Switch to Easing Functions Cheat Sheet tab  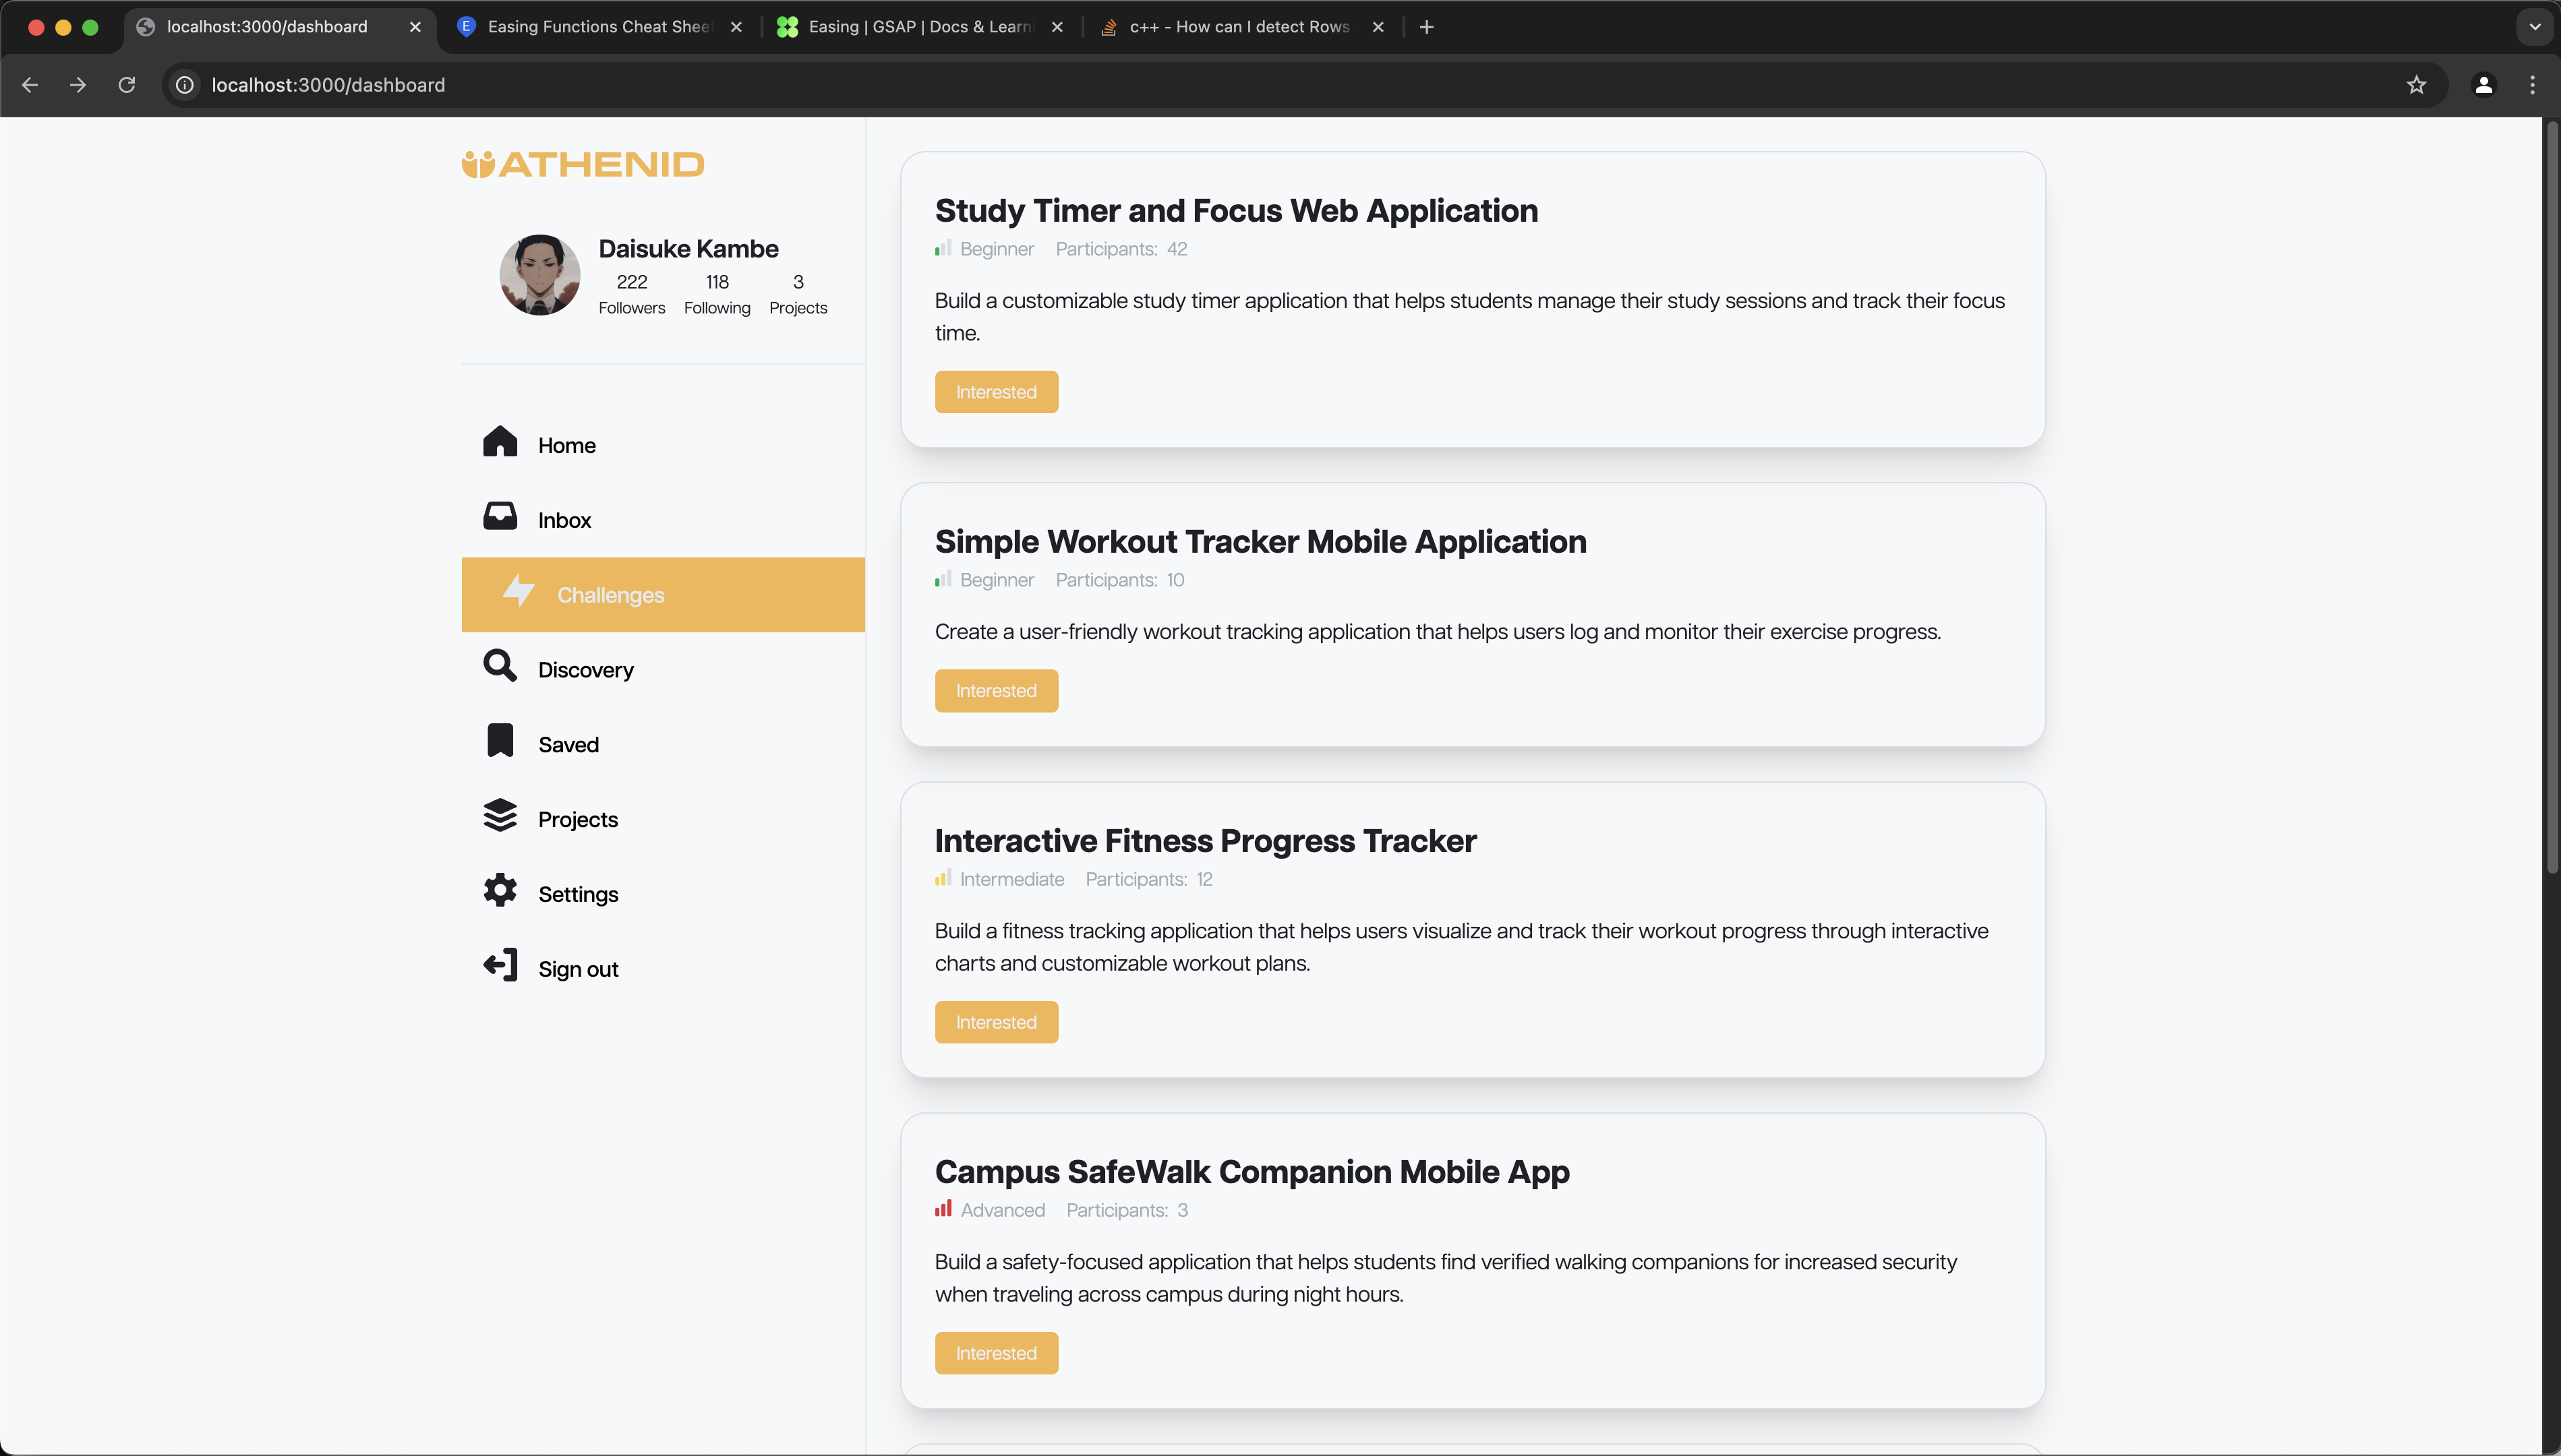(598, 27)
